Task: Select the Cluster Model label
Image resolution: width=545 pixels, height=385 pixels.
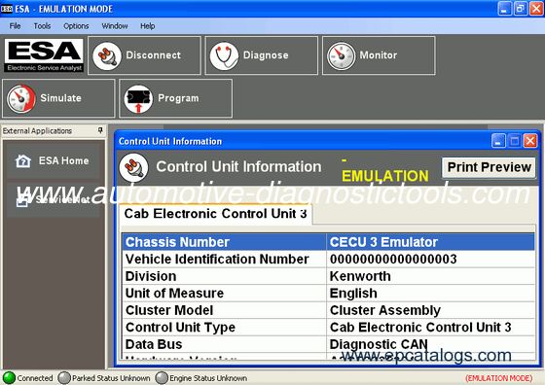Action: tap(224, 310)
